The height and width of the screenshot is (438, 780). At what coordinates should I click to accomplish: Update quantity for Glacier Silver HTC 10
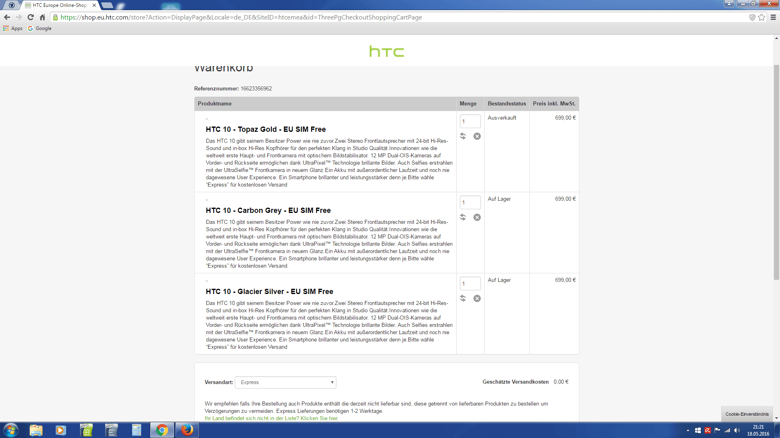[x=463, y=298]
